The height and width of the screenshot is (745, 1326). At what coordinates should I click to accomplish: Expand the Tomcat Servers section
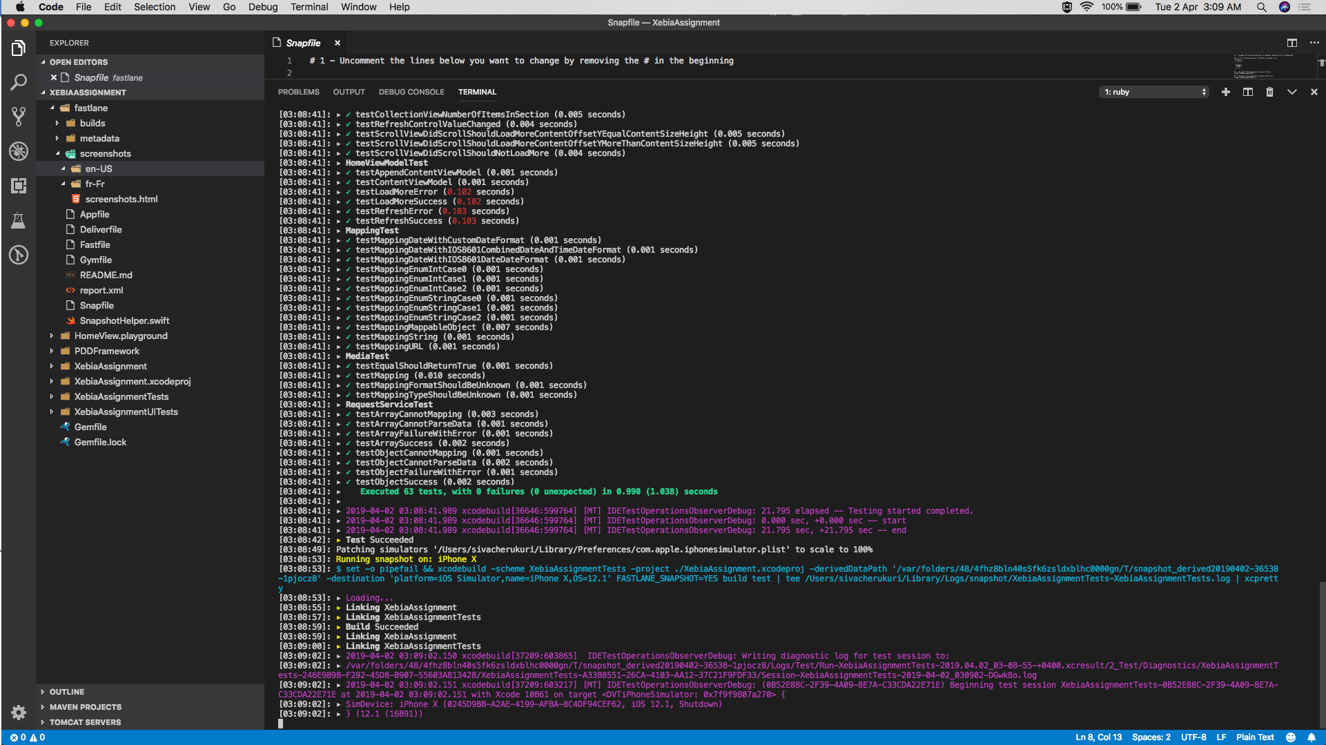pyautogui.click(x=150, y=722)
